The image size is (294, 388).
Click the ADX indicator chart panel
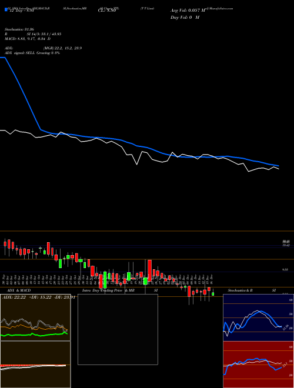point(35,317)
